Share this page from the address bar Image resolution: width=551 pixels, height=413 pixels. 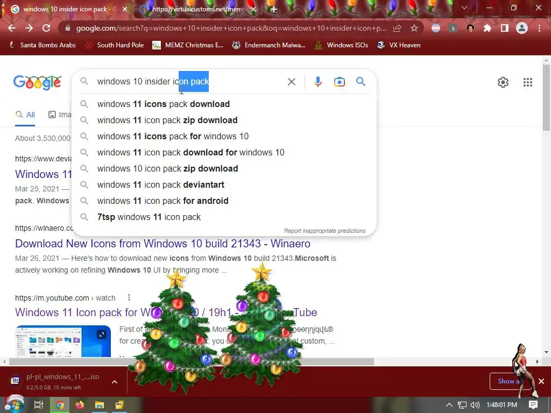397,28
